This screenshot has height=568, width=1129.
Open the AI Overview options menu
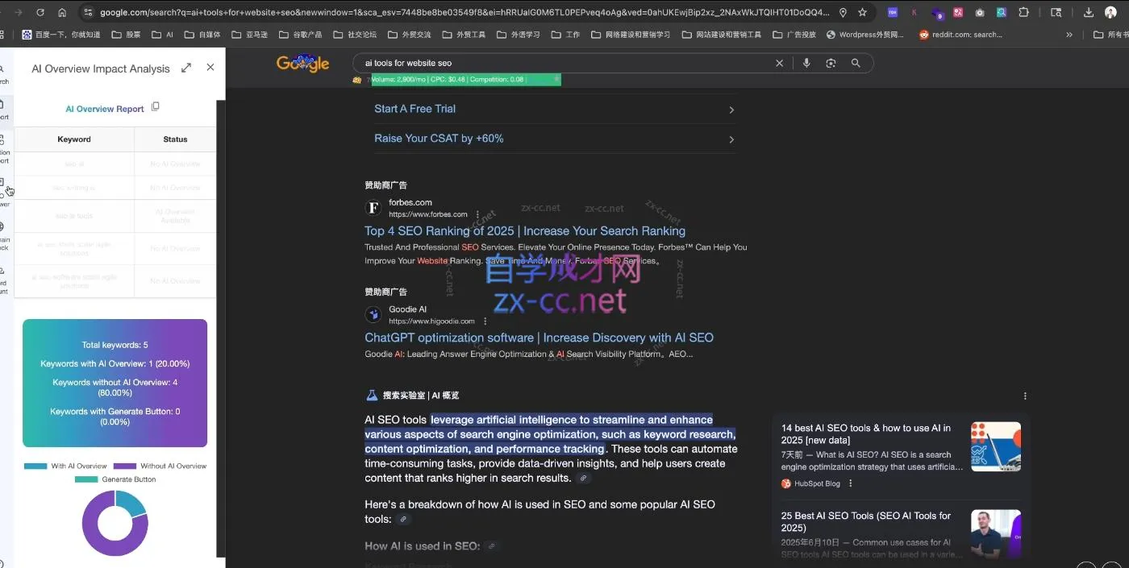pyautogui.click(x=1024, y=396)
